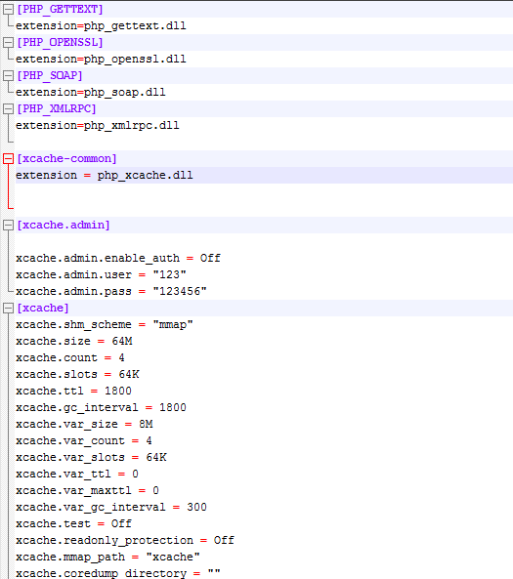Click the [xcache.admin] section header text
Viewport: 513px width, 579px height.
tap(64, 226)
